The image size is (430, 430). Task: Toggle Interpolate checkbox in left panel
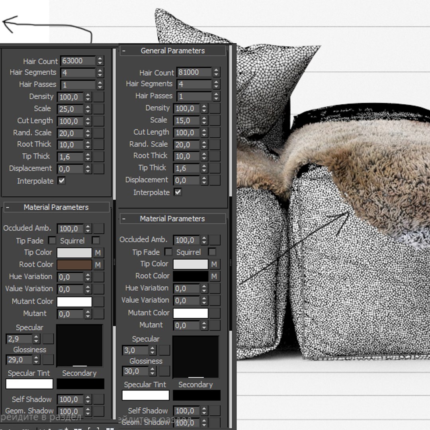(x=61, y=180)
